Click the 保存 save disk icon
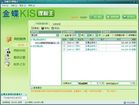 coord(43,28)
